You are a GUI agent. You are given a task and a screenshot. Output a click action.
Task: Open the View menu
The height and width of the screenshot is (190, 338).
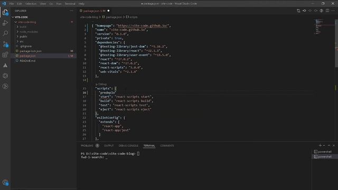pyautogui.click(x=43, y=4)
